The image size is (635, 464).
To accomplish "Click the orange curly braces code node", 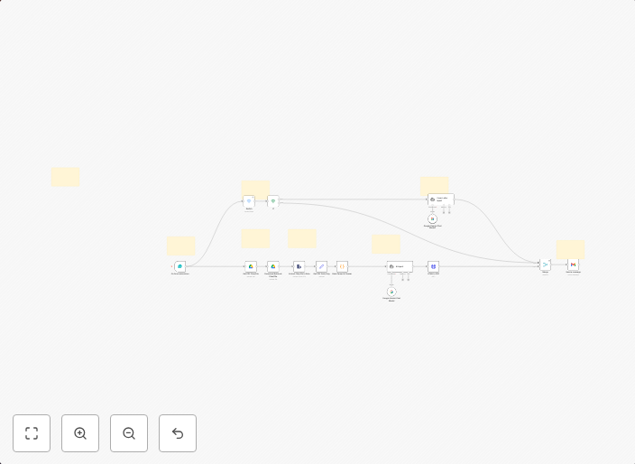I will 342,266.
